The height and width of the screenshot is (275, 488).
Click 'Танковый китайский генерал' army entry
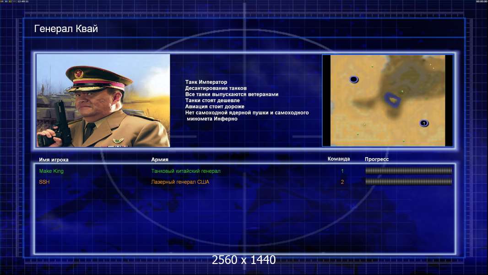[x=186, y=171]
